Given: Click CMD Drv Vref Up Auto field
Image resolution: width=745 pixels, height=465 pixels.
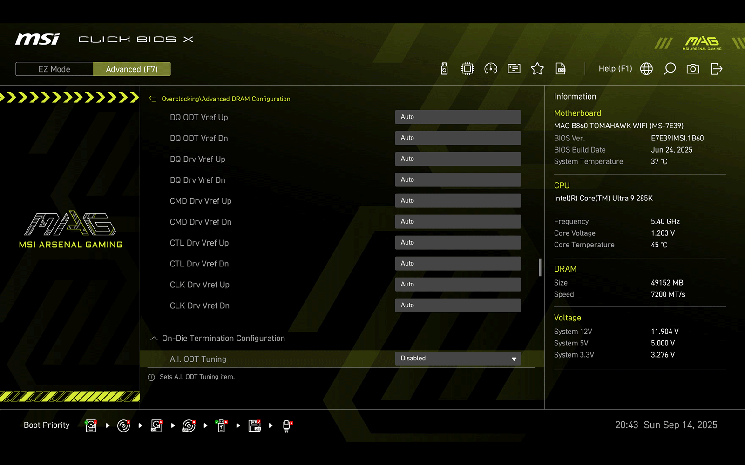Looking at the screenshot, I should [458, 201].
